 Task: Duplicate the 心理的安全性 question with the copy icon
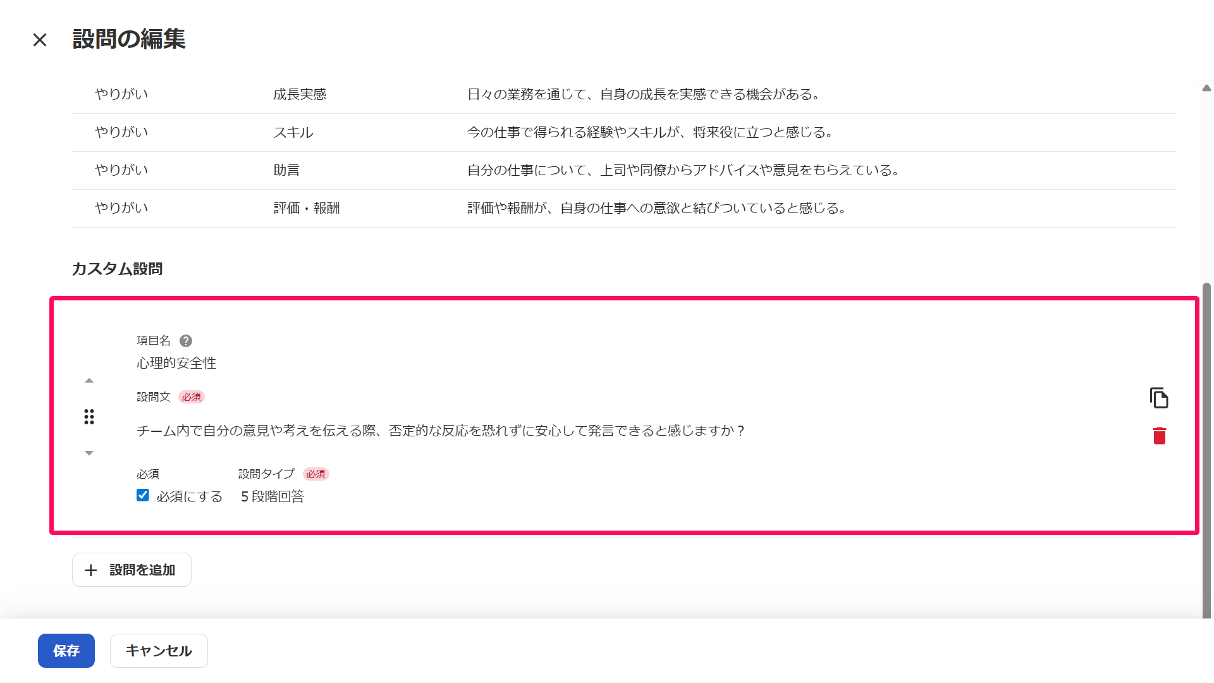tap(1159, 398)
